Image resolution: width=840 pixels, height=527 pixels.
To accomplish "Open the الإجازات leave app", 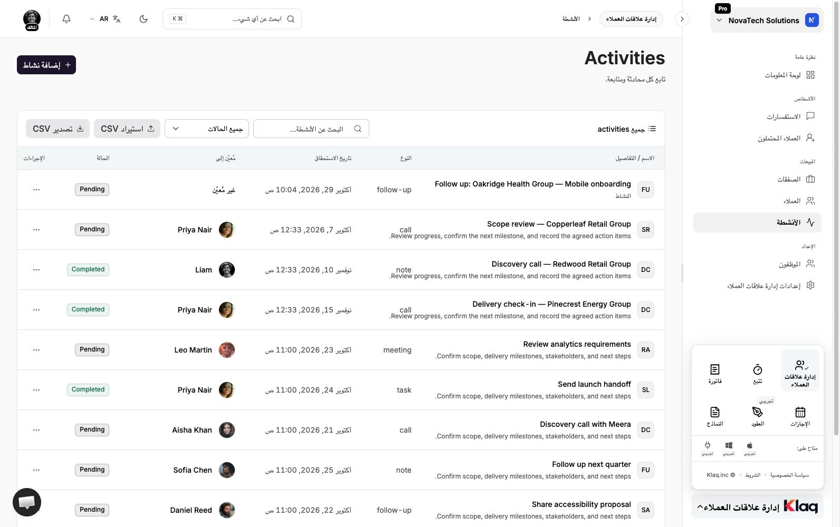I will point(800,416).
